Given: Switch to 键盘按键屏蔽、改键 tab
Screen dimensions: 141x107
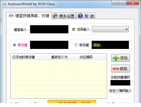Looking at the screenshot, I should click(29, 16).
